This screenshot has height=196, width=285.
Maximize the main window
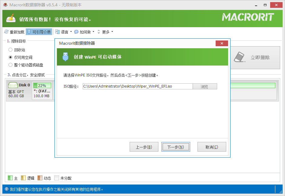[265, 5]
